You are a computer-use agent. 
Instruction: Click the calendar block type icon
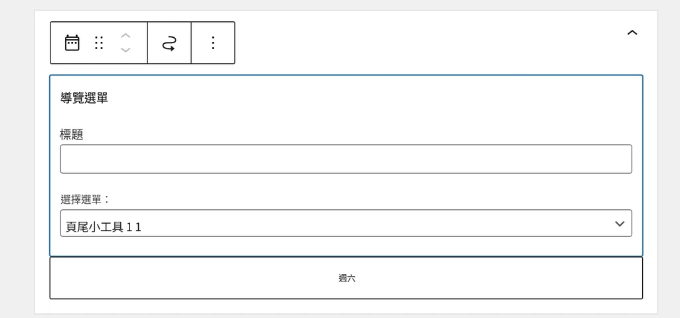[x=72, y=43]
